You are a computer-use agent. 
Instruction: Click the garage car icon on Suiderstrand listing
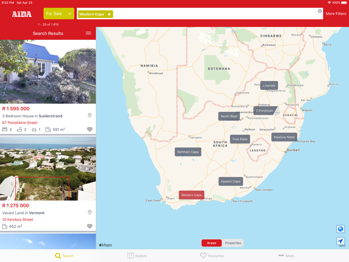[x=34, y=130]
